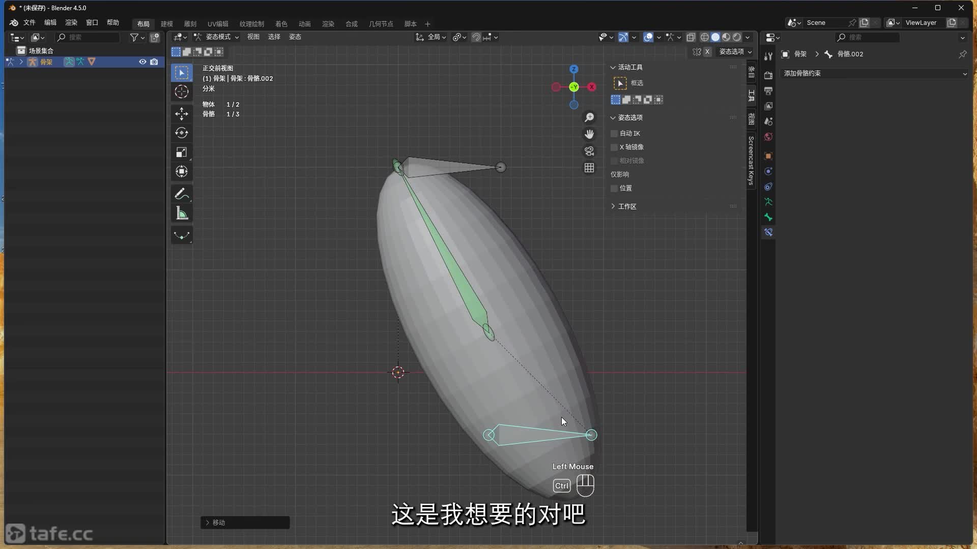Toggle the X mirror button in header

click(707, 52)
